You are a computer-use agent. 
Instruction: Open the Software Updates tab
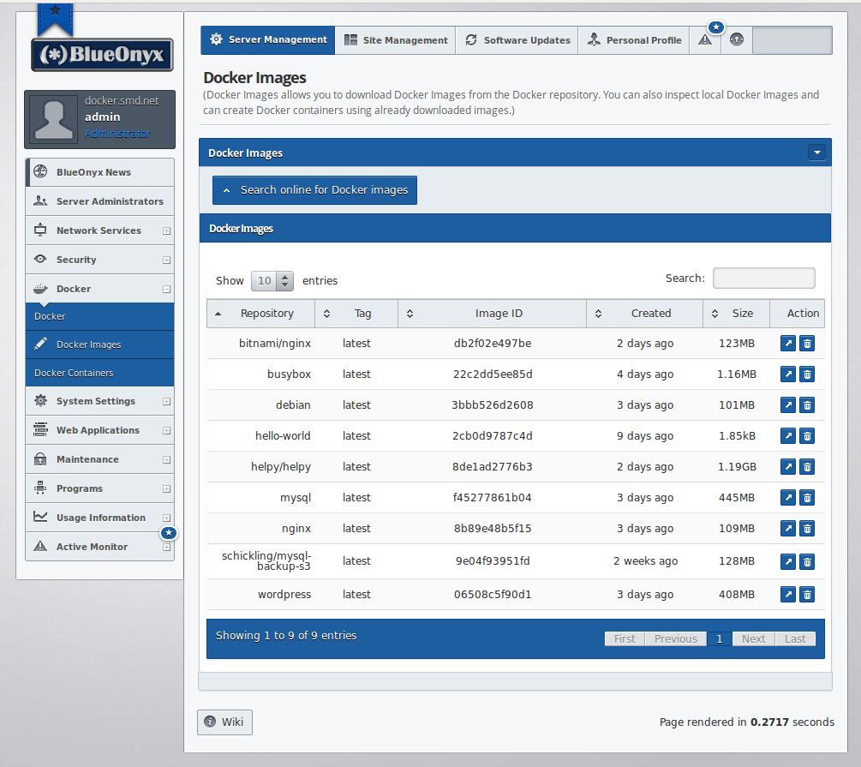(517, 40)
